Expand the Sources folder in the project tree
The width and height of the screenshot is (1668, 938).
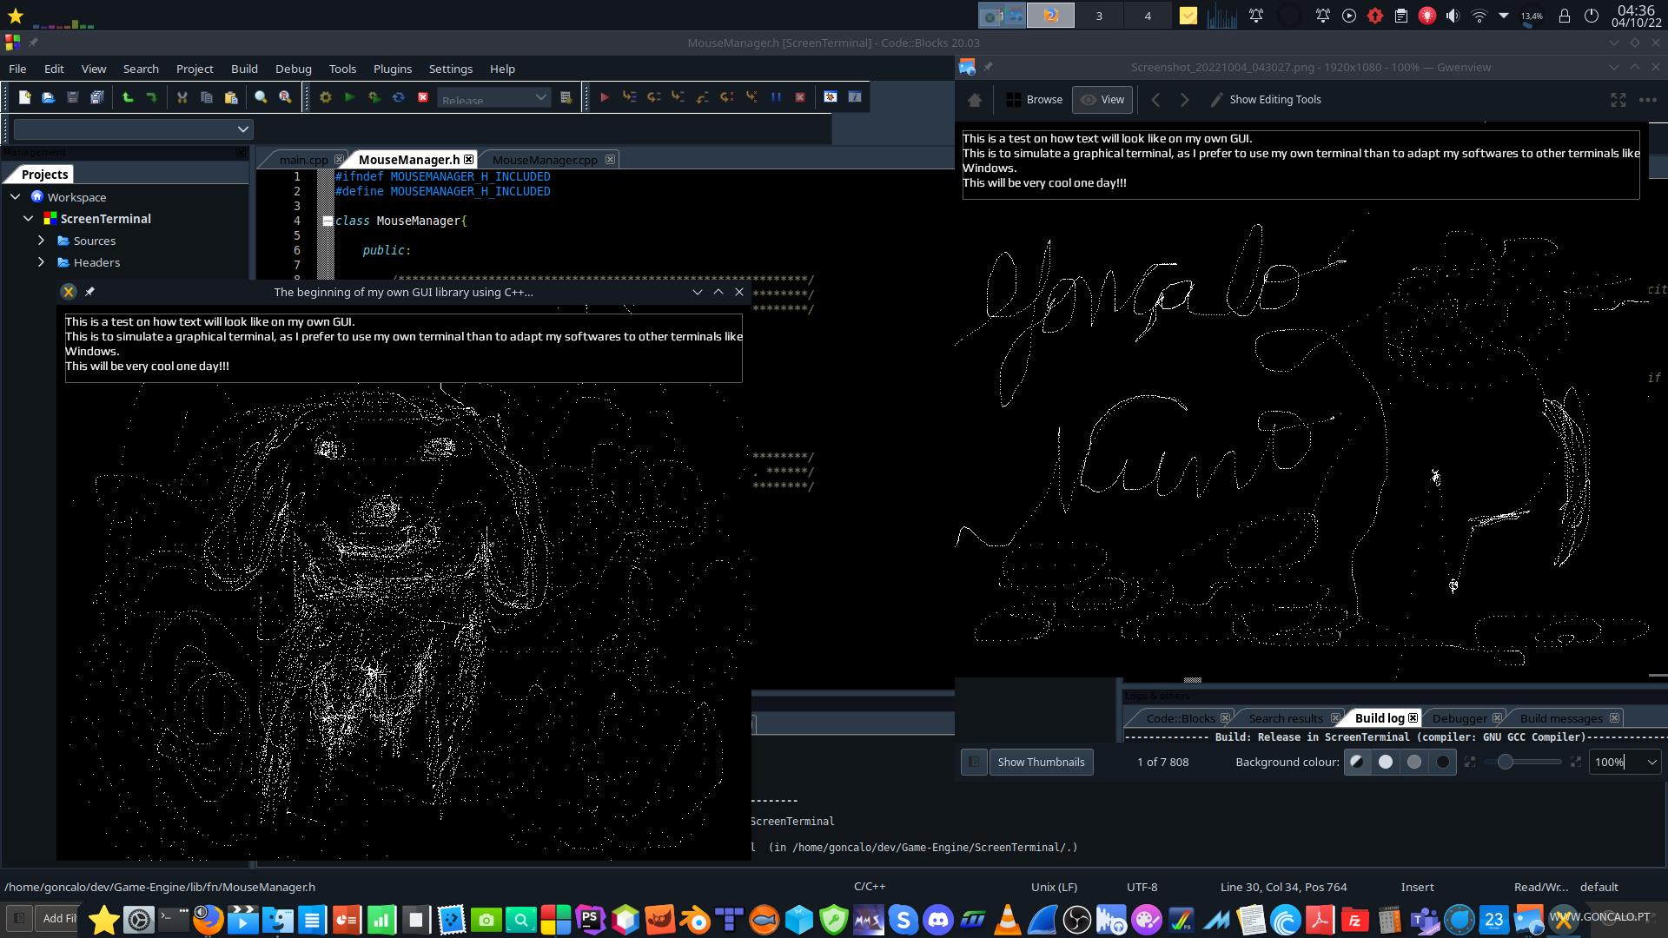(x=41, y=241)
